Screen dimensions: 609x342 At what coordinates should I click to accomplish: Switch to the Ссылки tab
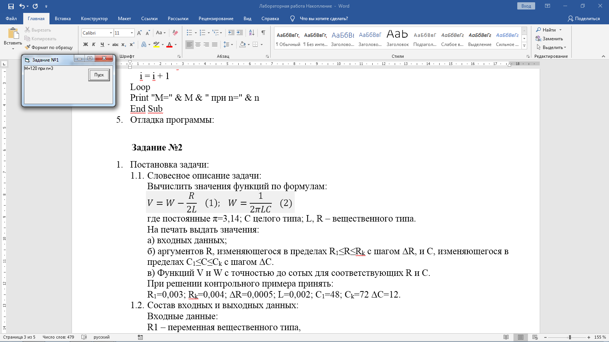coord(149,19)
